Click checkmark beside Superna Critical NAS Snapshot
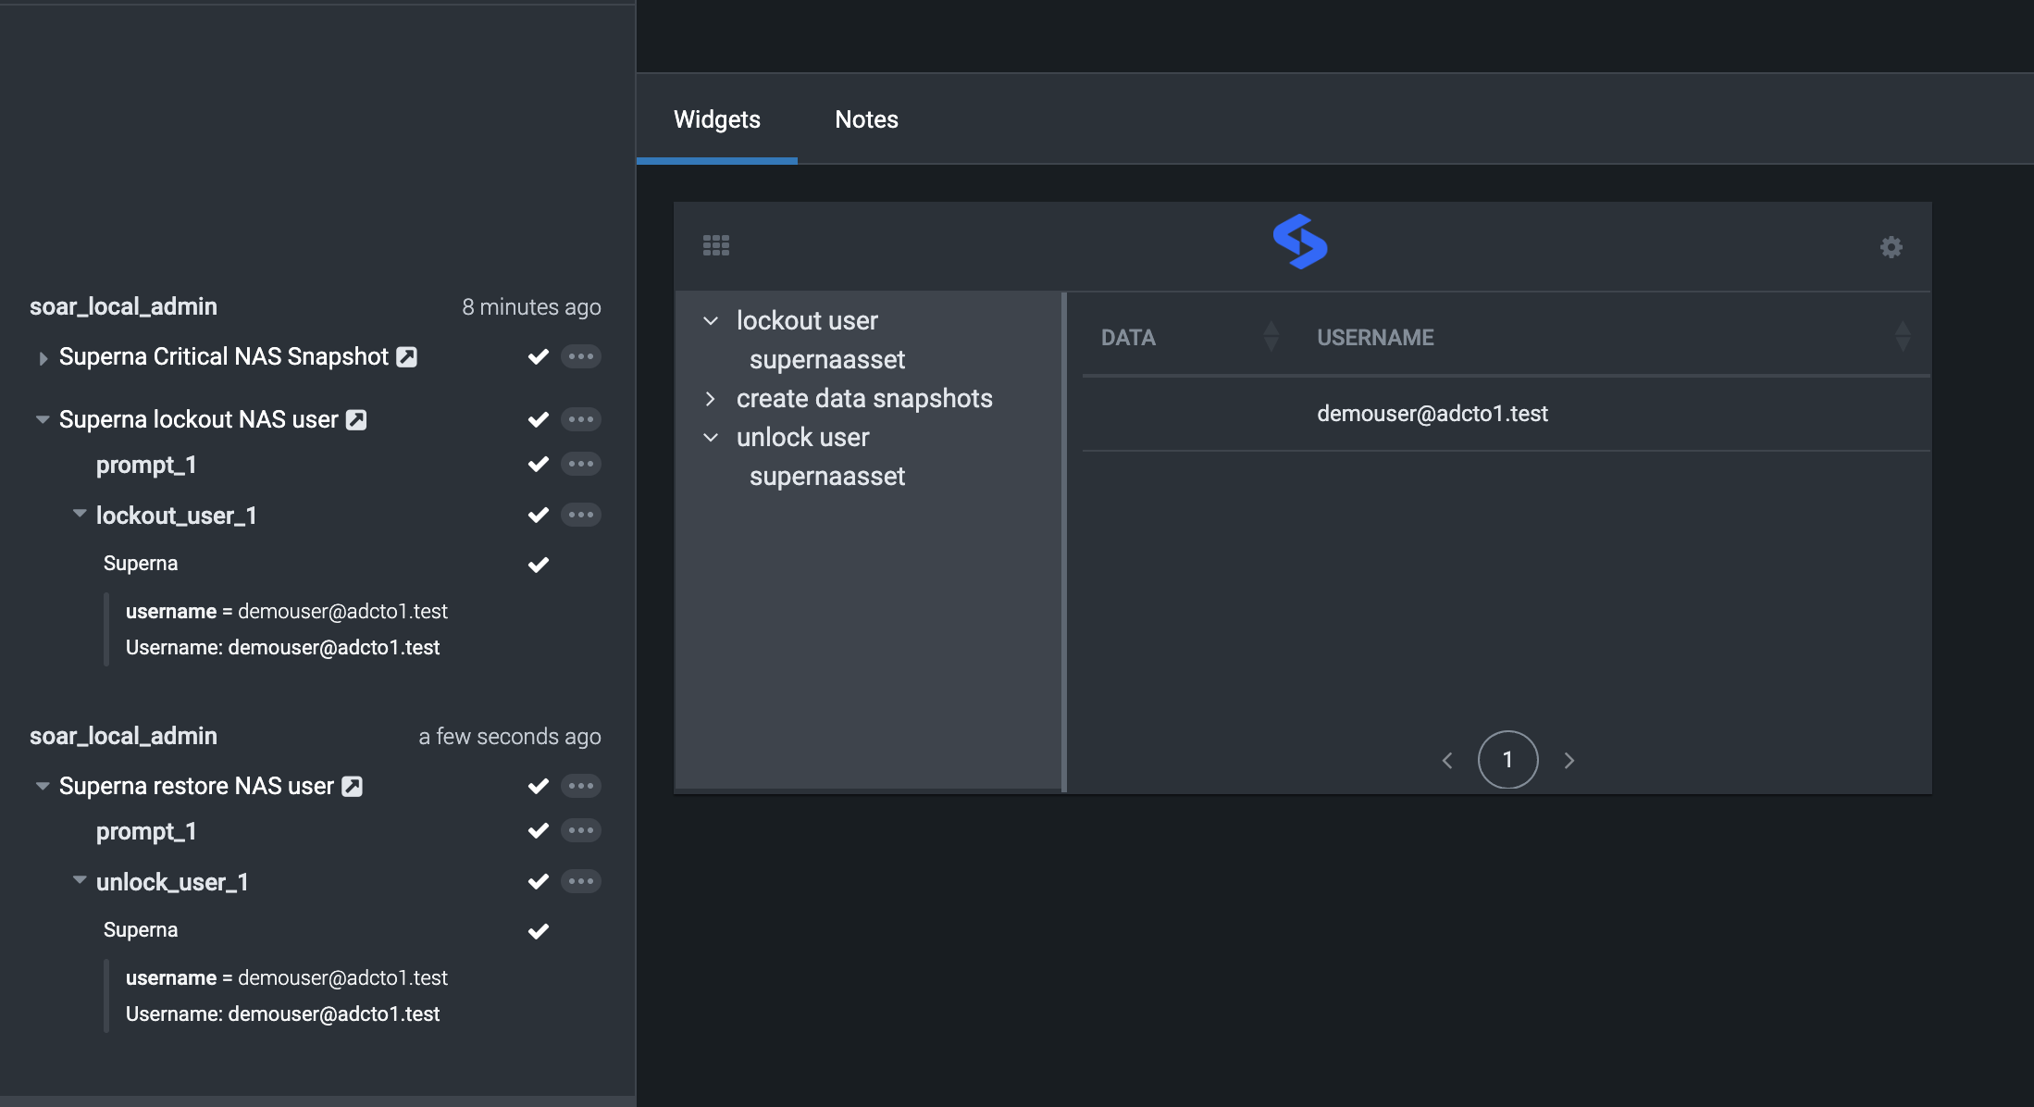2034x1107 pixels. click(x=539, y=356)
